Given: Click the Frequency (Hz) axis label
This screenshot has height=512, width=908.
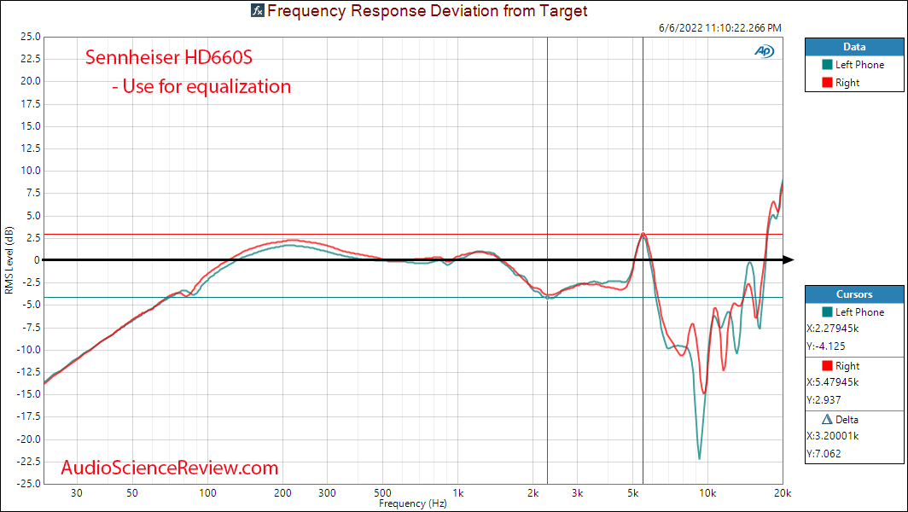Looking at the screenshot, I should (x=413, y=503).
